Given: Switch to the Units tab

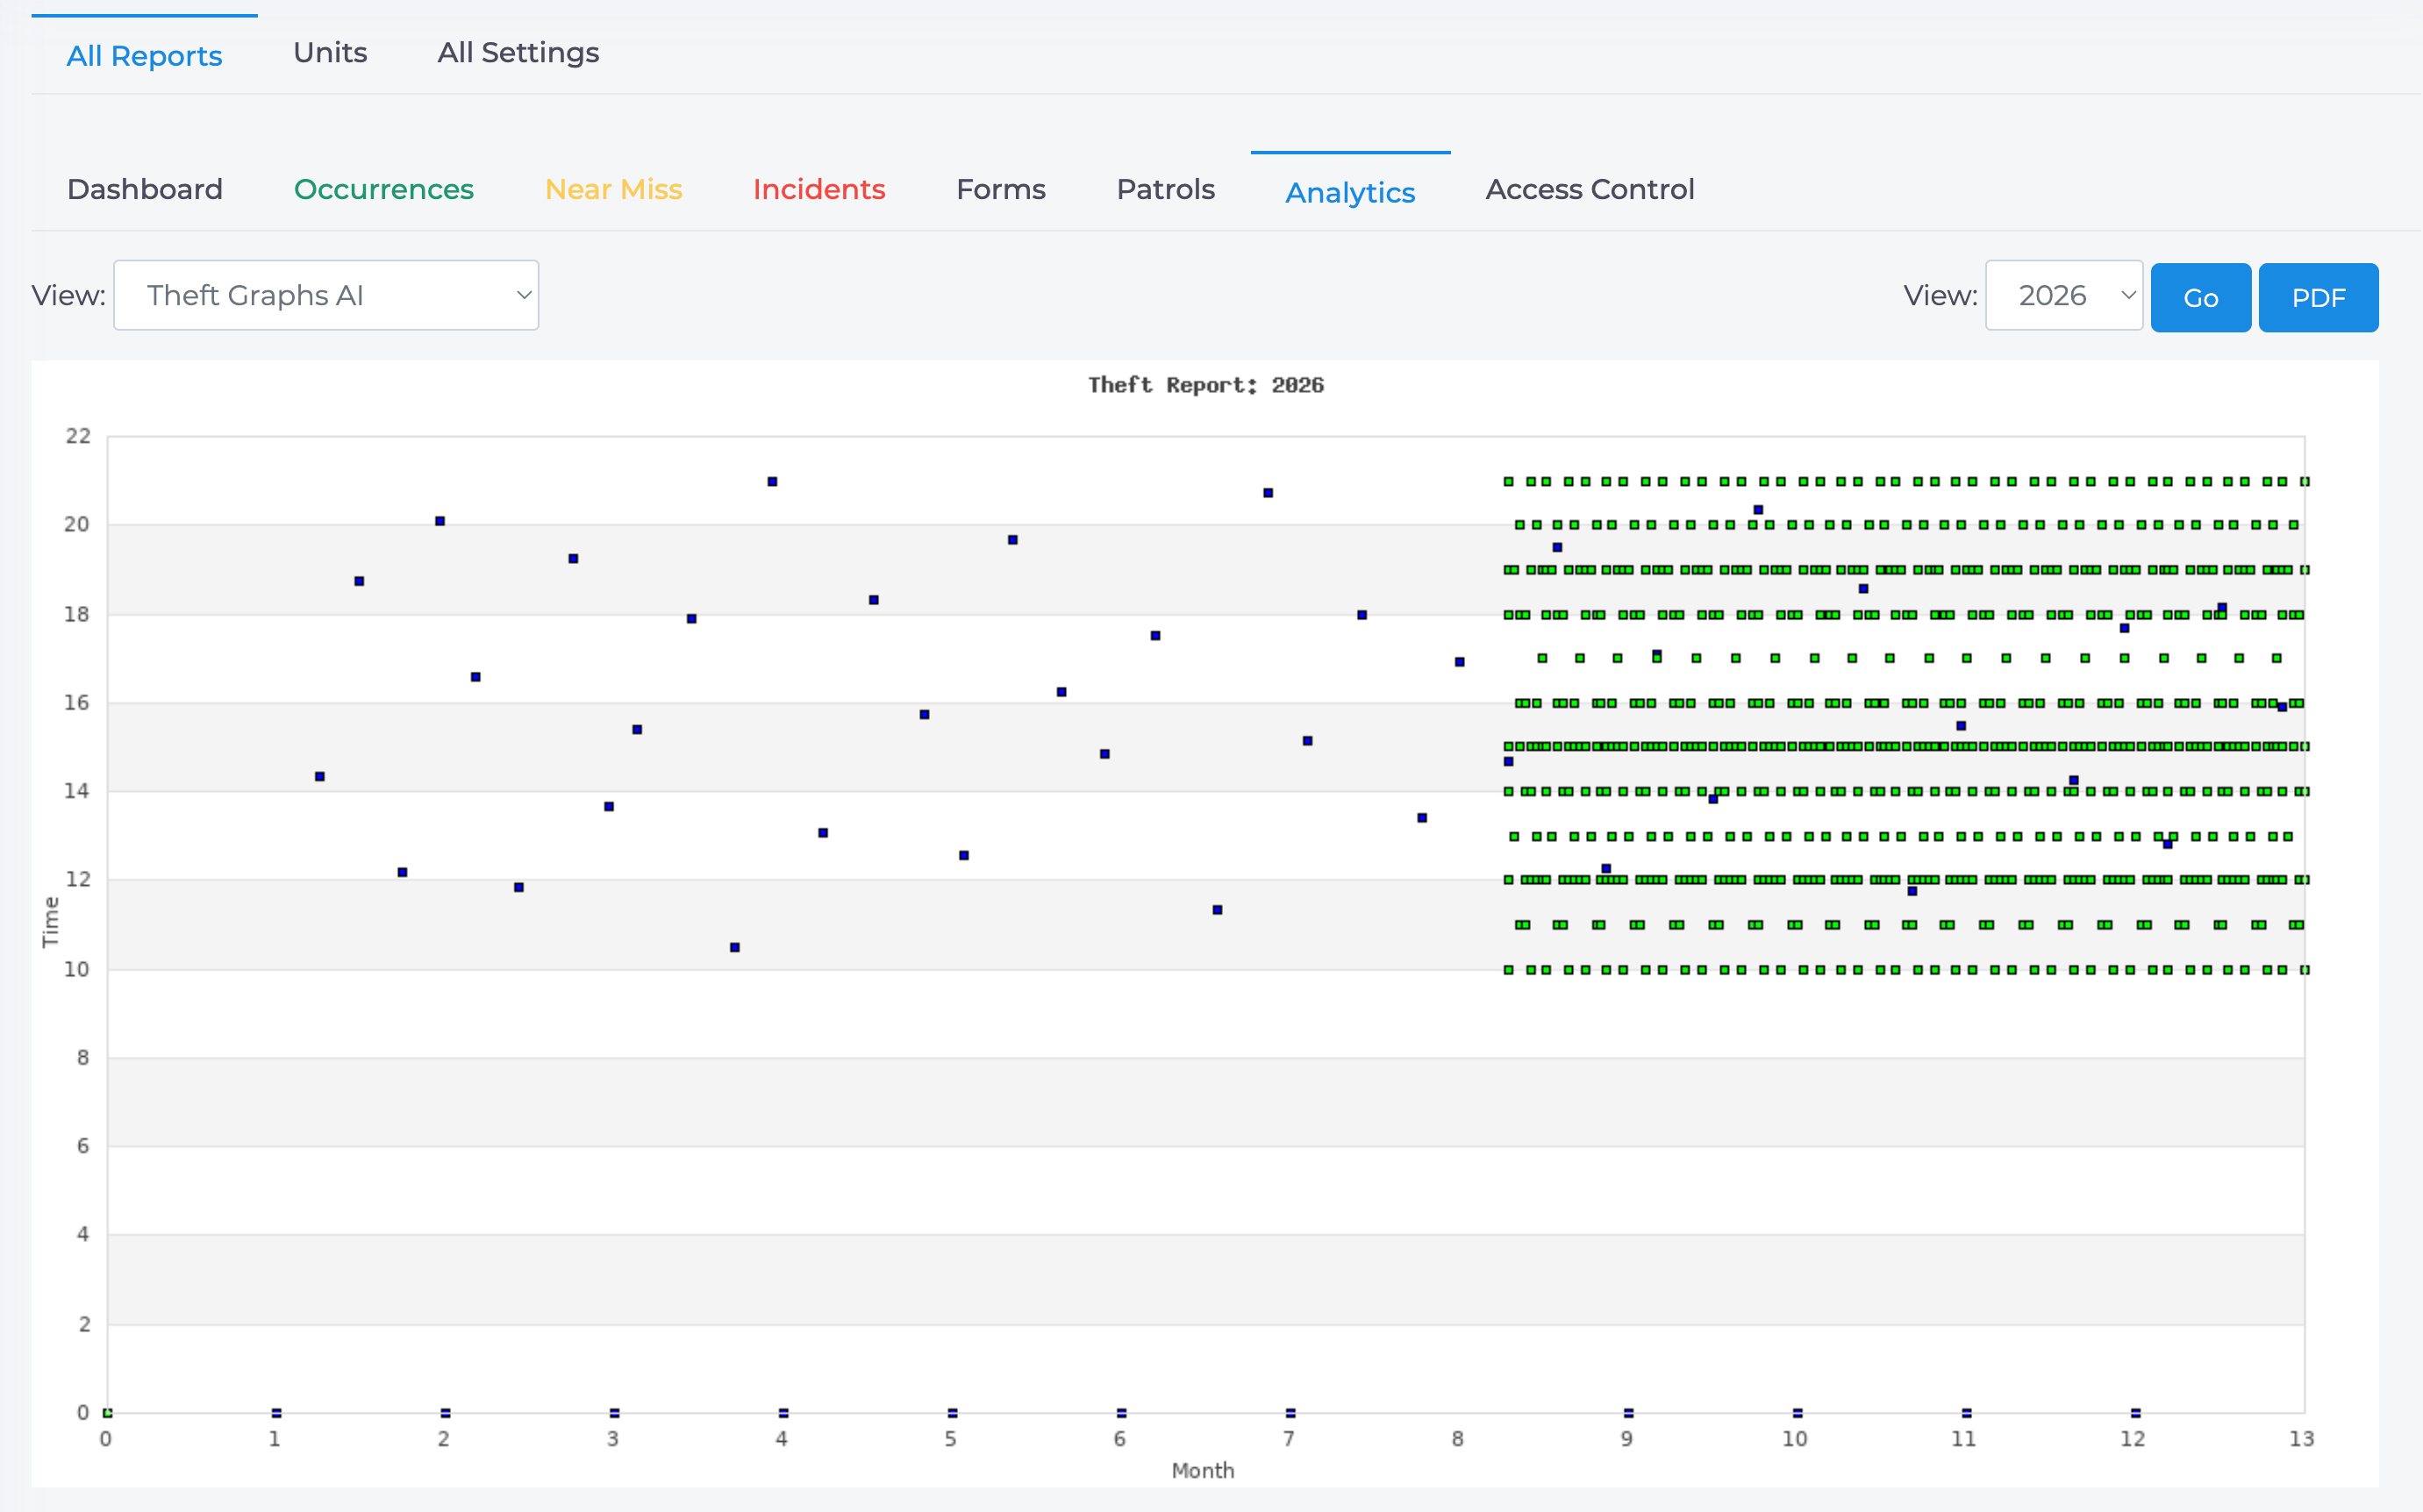Looking at the screenshot, I should (330, 53).
